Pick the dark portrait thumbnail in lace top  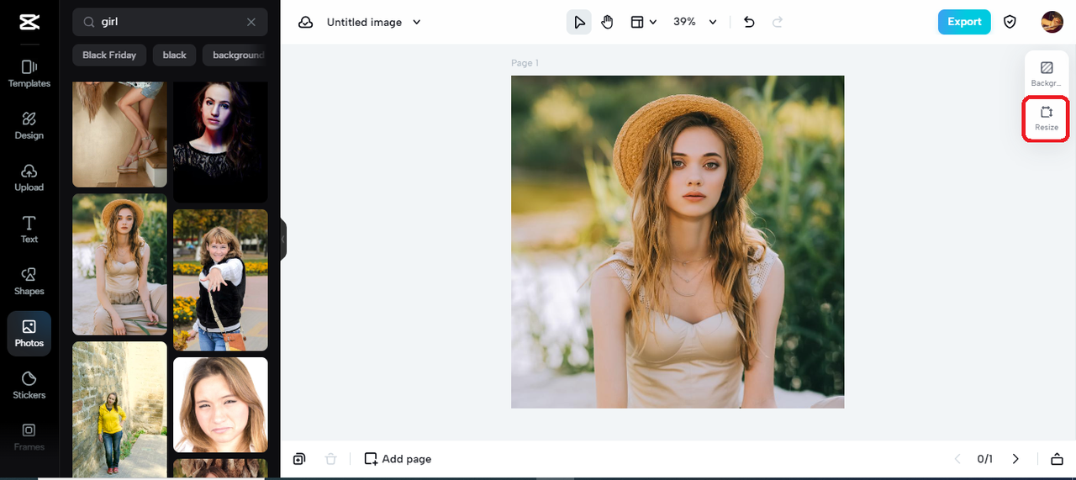click(x=220, y=142)
